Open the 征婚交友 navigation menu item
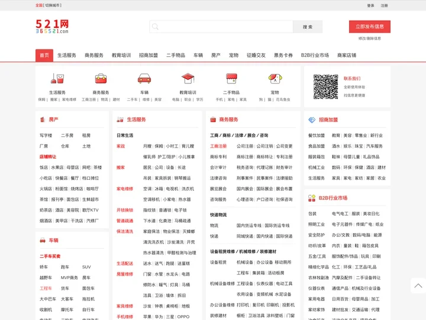 tap(256, 55)
